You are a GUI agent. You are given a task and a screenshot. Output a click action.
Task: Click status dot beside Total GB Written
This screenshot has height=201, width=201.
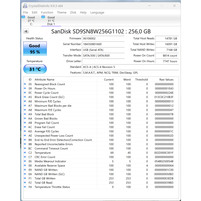coord(25,178)
